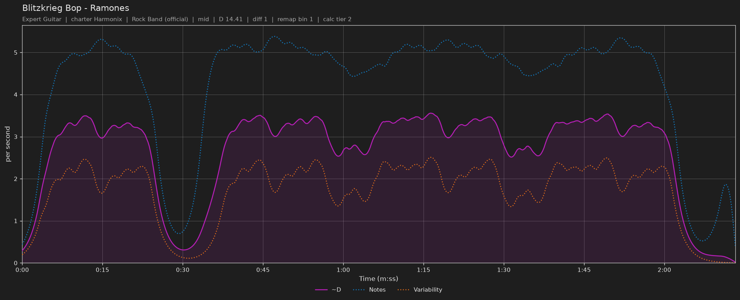Click 'diff 1' in the subtitle
The width and height of the screenshot is (740, 300).
(260, 19)
